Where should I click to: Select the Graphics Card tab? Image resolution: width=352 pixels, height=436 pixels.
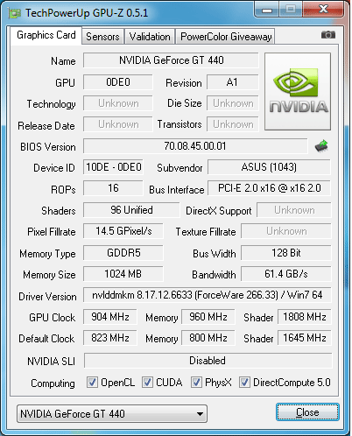[46, 35]
